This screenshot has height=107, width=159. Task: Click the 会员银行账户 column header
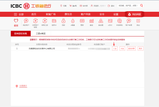click(99, 44)
